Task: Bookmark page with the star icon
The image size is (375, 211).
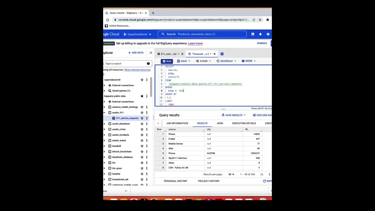Action: point(260,20)
